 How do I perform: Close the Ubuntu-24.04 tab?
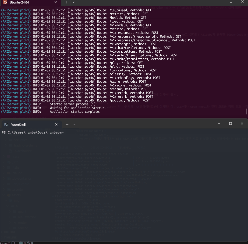(56, 2)
